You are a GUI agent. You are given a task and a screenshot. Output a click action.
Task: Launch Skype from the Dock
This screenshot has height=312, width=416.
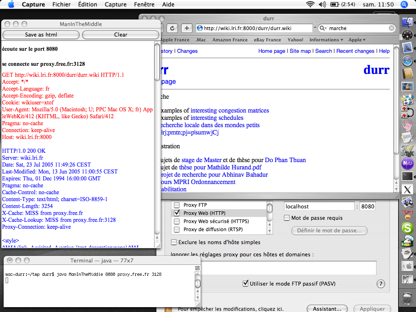click(x=407, y=227)
